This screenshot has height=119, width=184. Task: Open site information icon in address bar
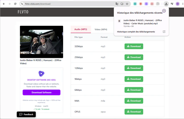22,4
